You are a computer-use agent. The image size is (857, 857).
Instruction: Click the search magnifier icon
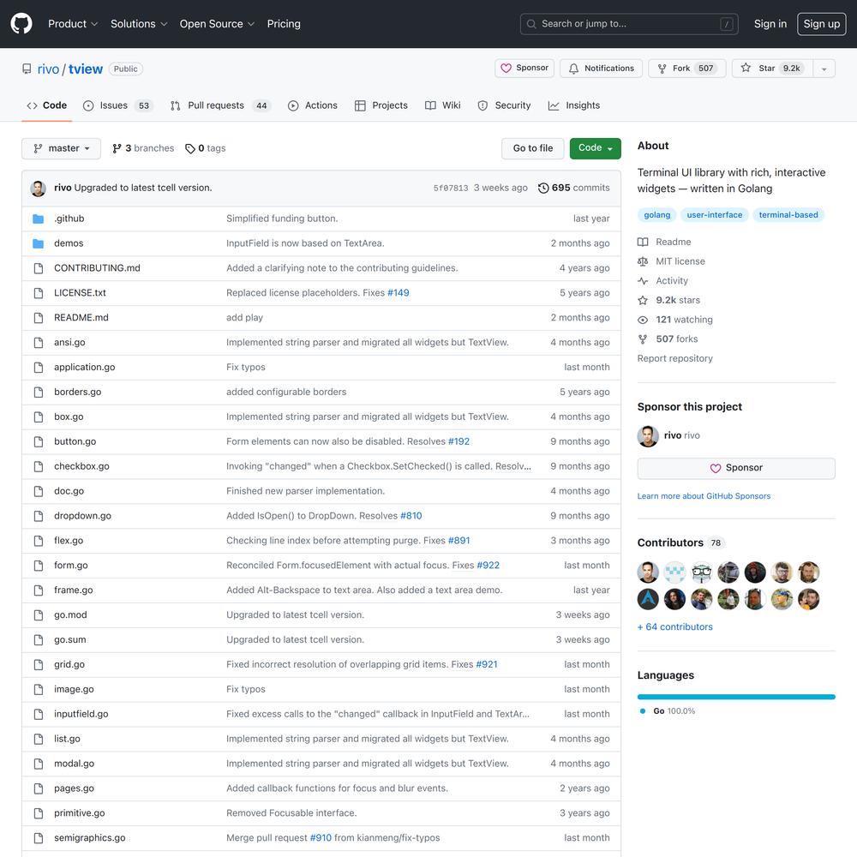coord(531,24)
